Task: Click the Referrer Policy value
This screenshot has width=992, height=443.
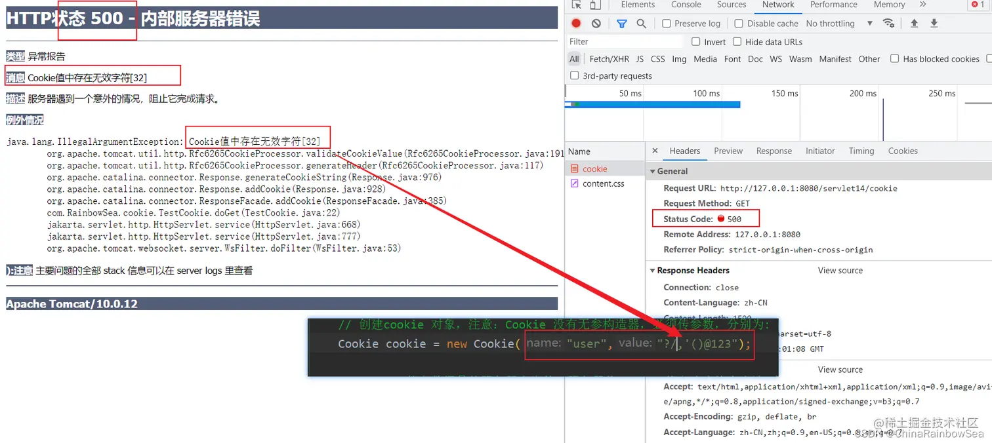Action: tap(801, 250)
